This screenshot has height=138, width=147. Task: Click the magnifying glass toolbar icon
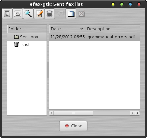click(x=28, y=14)
